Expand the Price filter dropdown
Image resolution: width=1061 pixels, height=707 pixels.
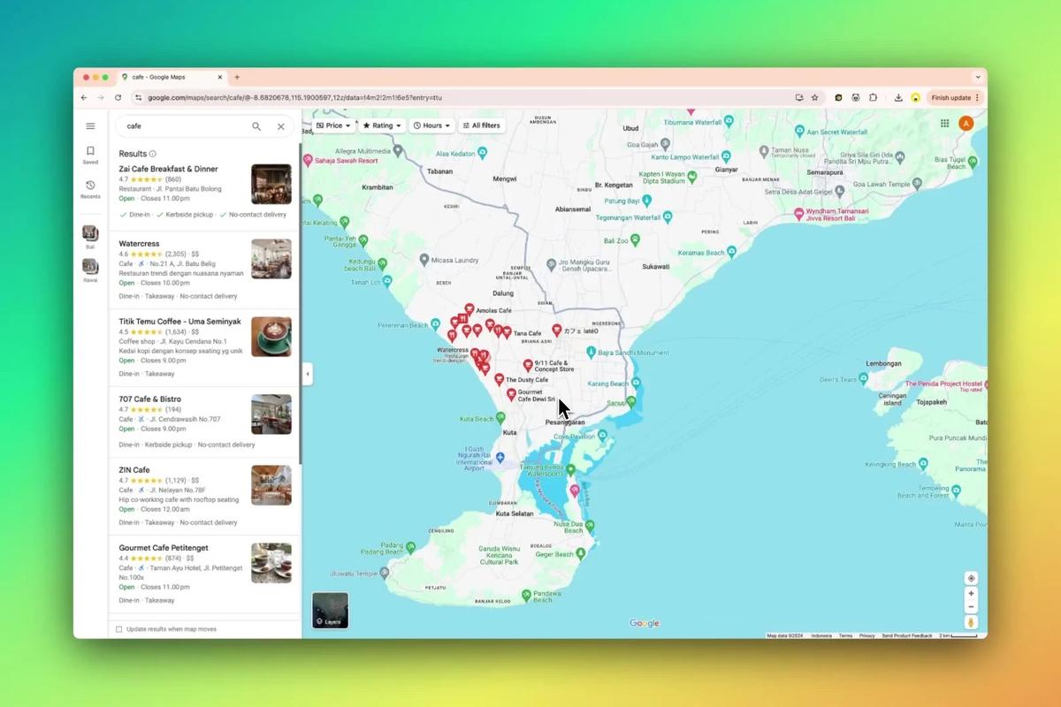click(333, 125)
